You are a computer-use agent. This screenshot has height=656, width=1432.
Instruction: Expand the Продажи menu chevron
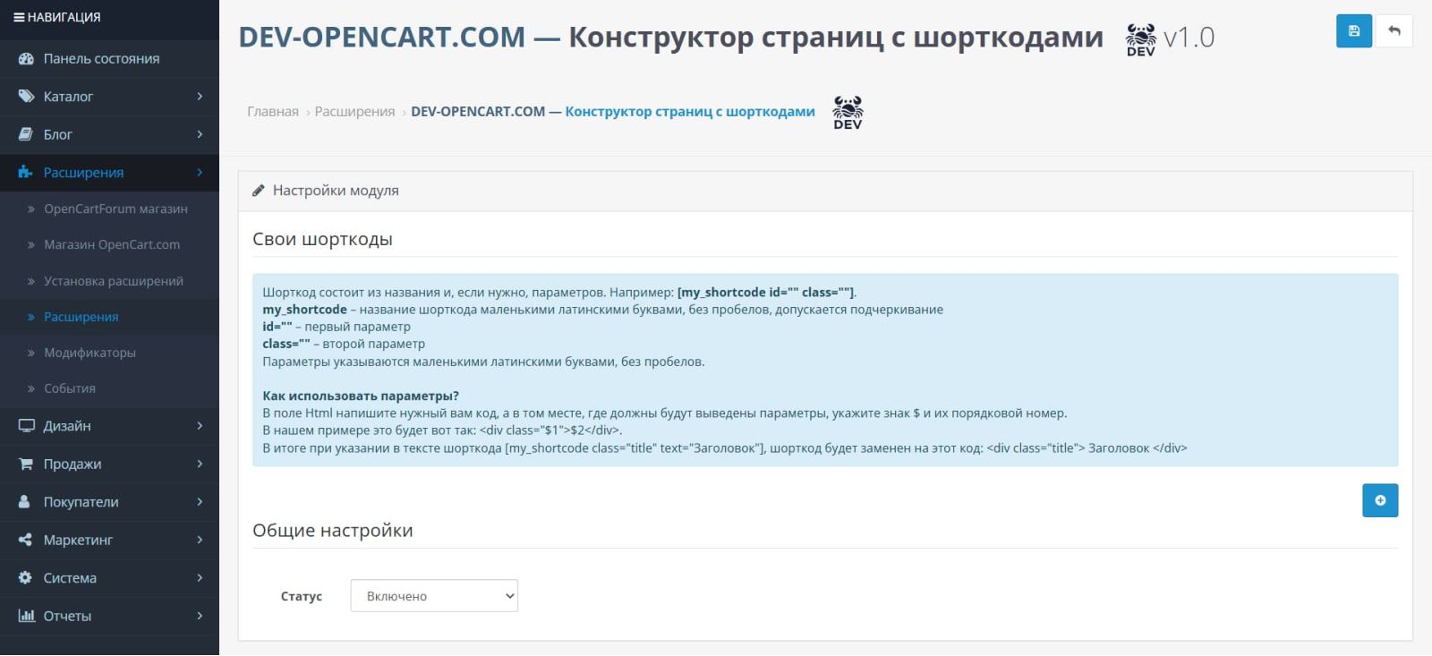[x=200, y=464]
